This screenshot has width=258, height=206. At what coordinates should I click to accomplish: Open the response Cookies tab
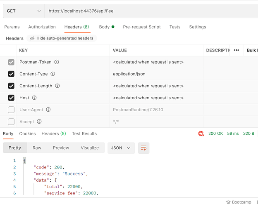(x=27, y=133)
